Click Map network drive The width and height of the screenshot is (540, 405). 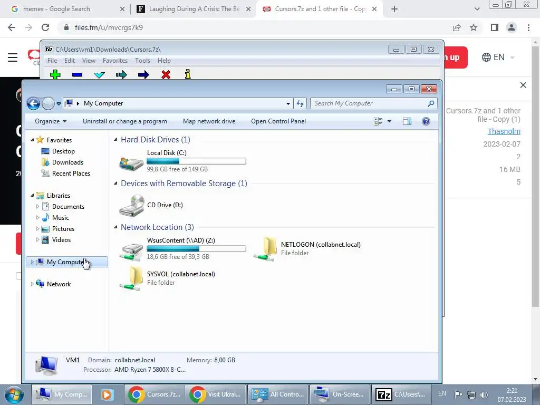pos(209,121)
